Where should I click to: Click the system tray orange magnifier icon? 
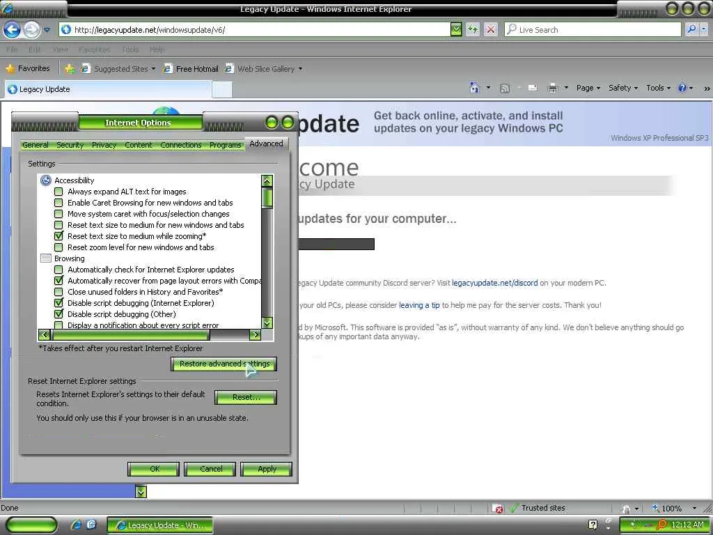[661, 525]
